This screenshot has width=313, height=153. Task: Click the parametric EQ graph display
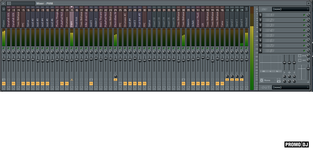point(271,63)
